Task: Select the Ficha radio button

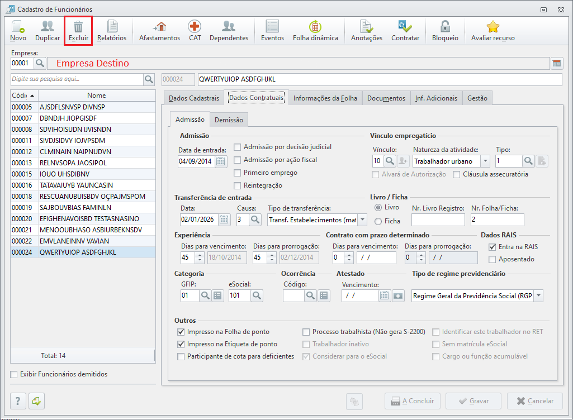Action: 378,221
